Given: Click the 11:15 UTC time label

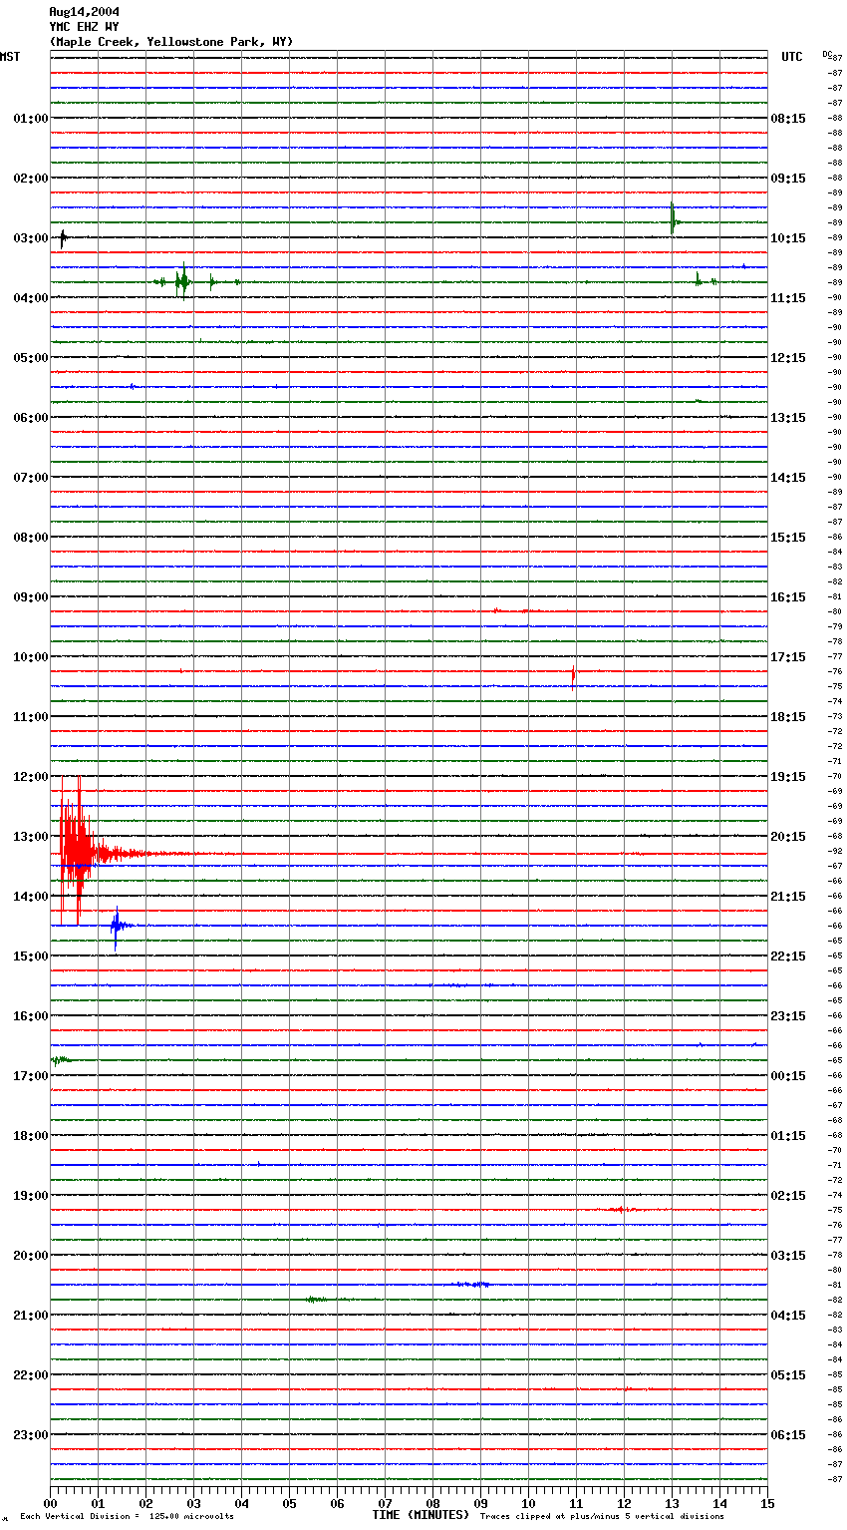Looking at the screenshot, I should pyautogui.click(x=788, y=298).
